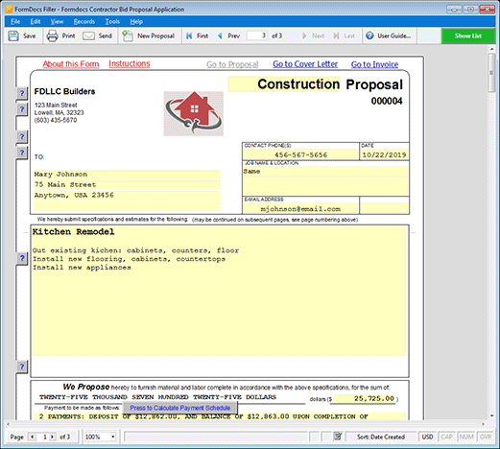Viewport: 500px width, 449px height.
Task: Open About this Form link
Action: (71, 64)
